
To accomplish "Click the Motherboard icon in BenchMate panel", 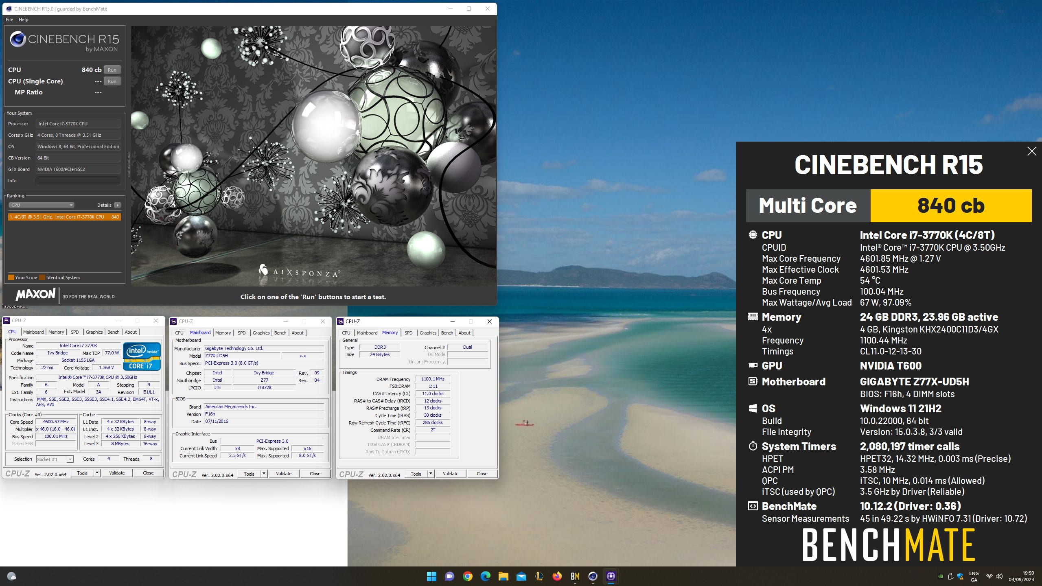I will pos(753,381).
